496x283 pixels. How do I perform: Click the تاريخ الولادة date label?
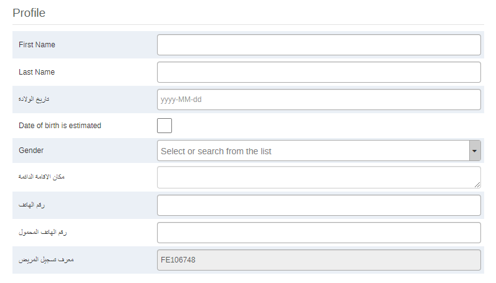tap(34, 100)
